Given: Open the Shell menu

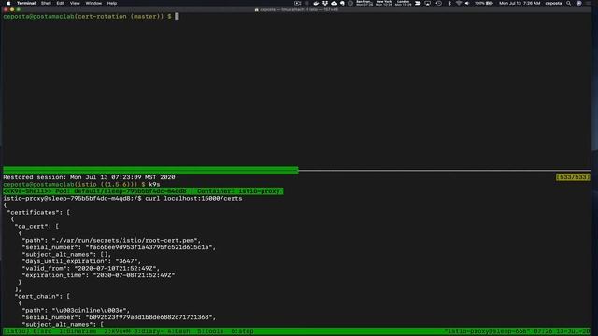Looking at the screenshot, I should click(x=46, y=3).
